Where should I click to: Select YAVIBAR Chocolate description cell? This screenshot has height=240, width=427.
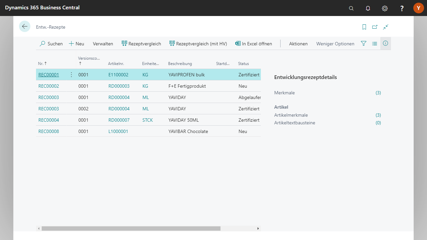point(188,131)
